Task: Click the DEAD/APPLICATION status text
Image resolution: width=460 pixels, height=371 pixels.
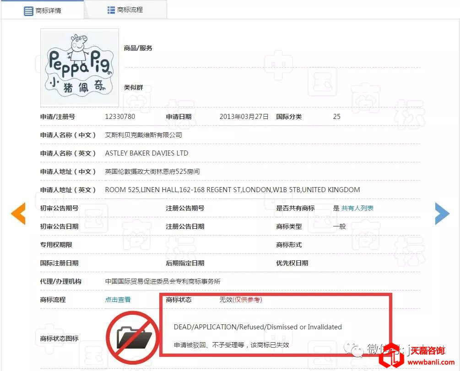Action: (x=257, y=327)
